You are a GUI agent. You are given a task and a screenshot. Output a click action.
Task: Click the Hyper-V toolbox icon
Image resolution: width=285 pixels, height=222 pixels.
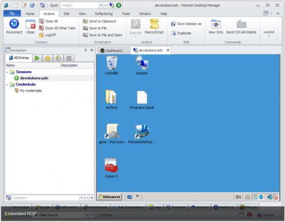(x=112, y=168)
